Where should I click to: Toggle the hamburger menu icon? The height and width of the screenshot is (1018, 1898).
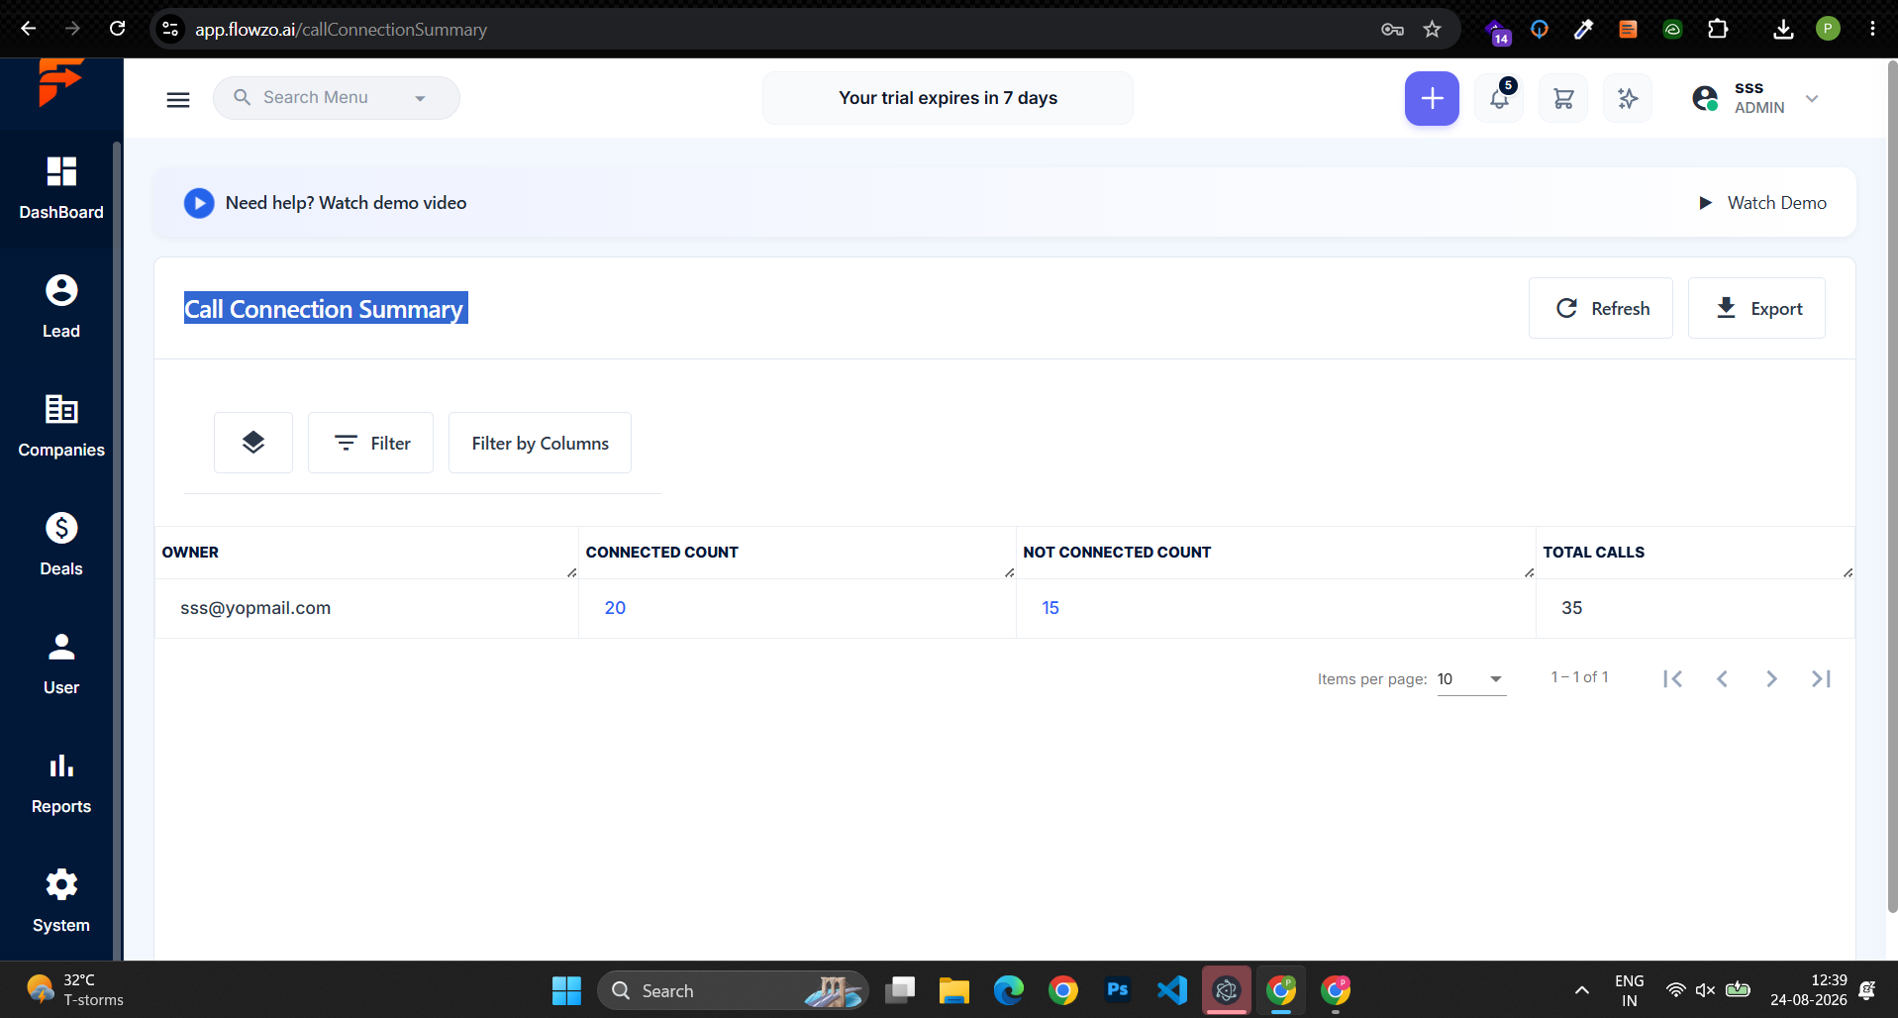click(178, 99)
